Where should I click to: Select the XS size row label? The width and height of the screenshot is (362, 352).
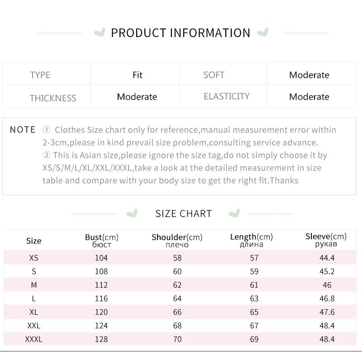tap(34, 258)
